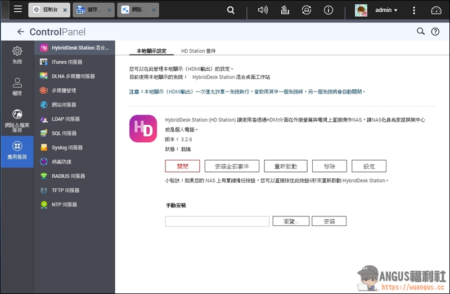The image size is (450, 294).
Task: Expand the admin user dropdown
Action: coord(386,10)
